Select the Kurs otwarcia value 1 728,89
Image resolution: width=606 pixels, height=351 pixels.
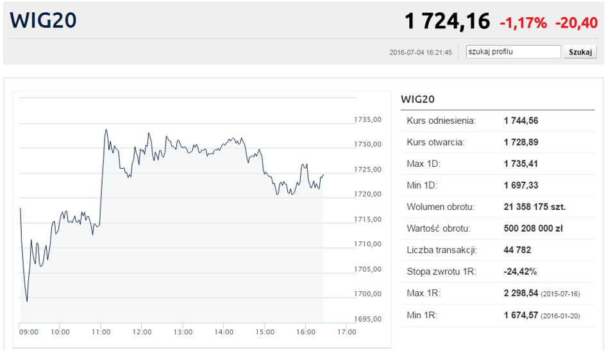[521, 142]
